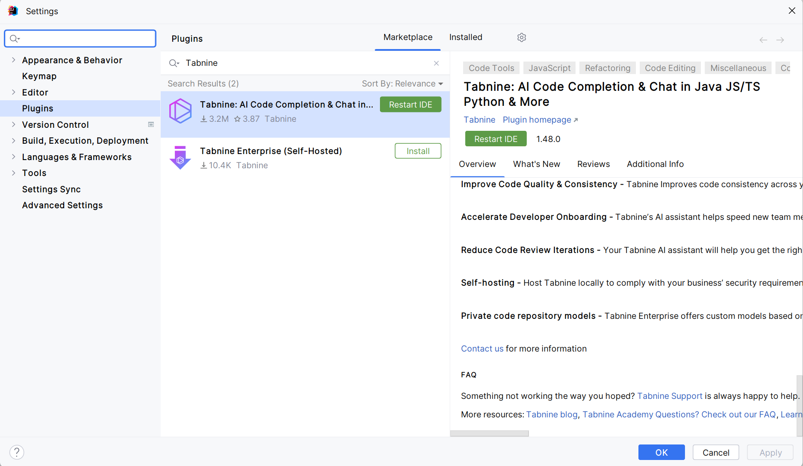The height and width of the screenshot is (466, 803).
Task: Click the Tabnine Enterprise plugin logo
Action: (180, 157)
